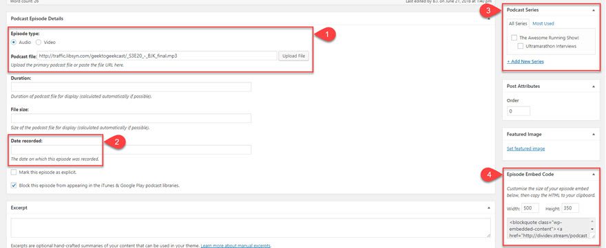The image size is (606, 248).
Task: Click the Upload File button
Action: (294, 56)
